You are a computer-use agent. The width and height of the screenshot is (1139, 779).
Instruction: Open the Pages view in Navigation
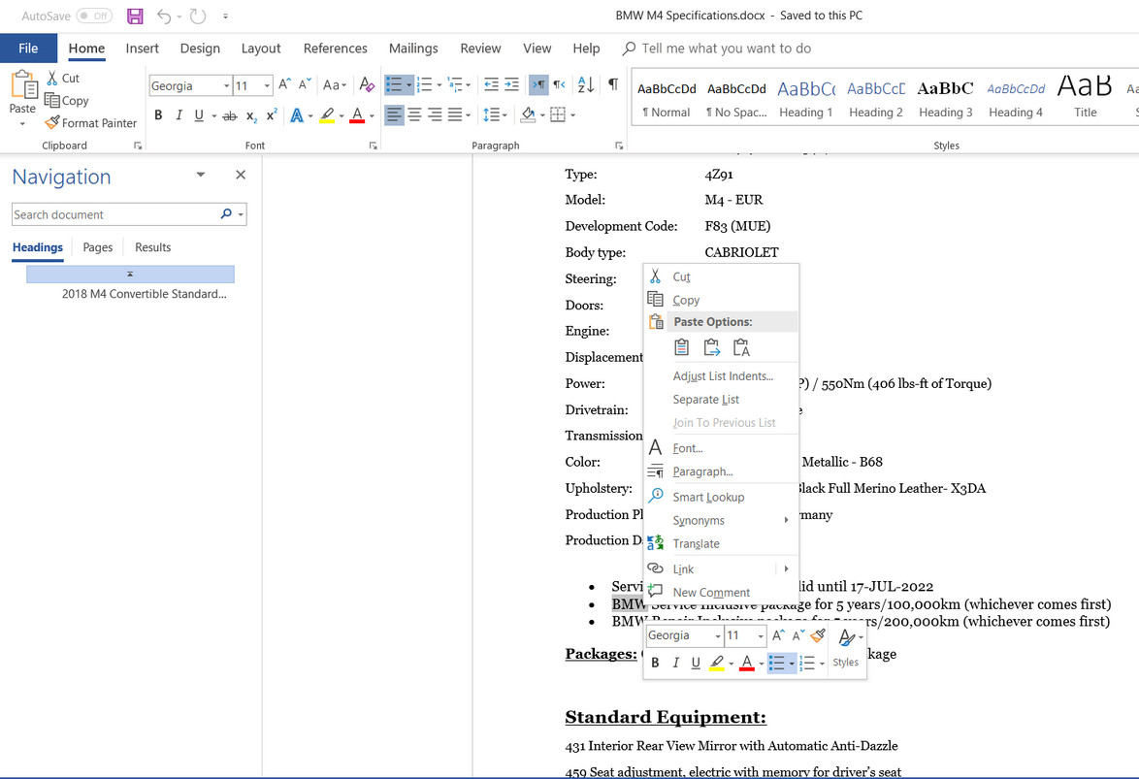[x=97, y=247]
